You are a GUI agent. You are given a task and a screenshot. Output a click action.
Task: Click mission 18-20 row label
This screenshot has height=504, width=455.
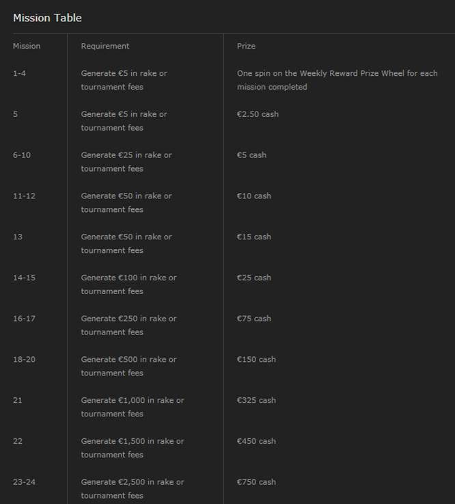tap(24, 359)
